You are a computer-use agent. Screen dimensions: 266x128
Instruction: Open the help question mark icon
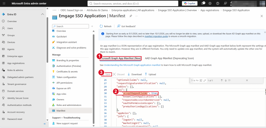(x=218, y=3)
